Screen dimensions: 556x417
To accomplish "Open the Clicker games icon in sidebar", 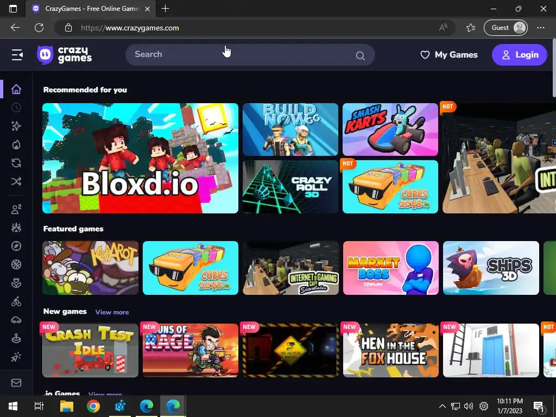I will tap(16, 357).
